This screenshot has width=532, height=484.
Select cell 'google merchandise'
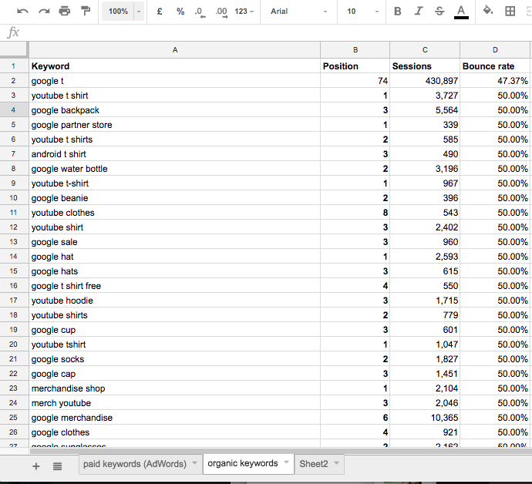175,418
